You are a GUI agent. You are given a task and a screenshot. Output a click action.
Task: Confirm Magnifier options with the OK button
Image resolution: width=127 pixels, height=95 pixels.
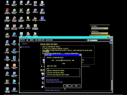pyautogui.click(x=67, y=86)
